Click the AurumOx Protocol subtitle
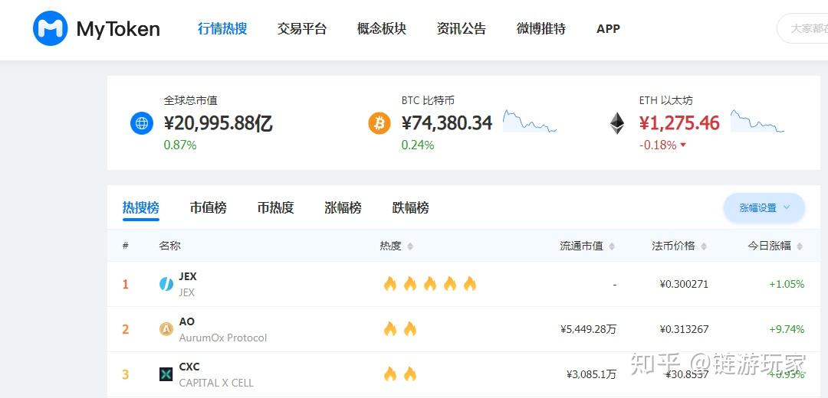The height and width of the screenshot is (398, 828). click(223, 338)
